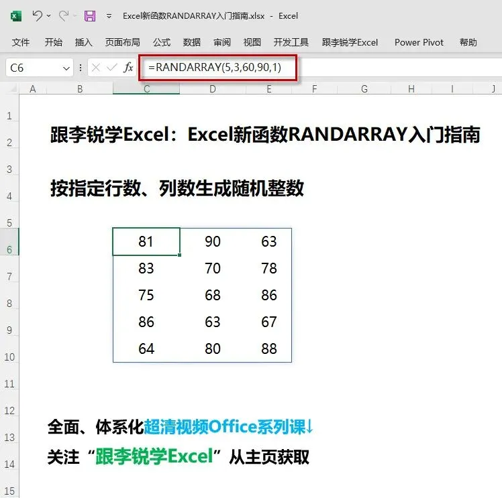Click the subtitle 按指定行数、列数生成随机整数

click(x=177, y=188)
